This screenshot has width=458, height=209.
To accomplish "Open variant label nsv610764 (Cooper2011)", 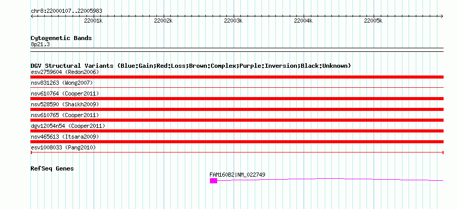I will pos(65,93).
